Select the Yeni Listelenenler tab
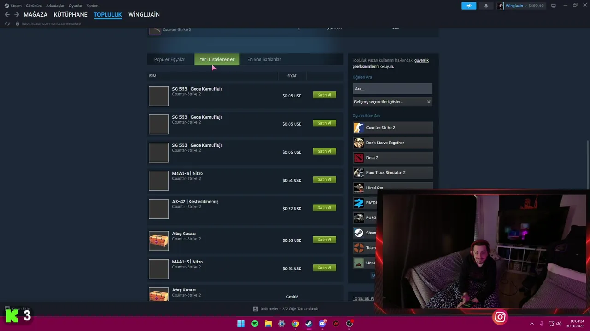Image resolution: width=590 pixels, height=331 pixels. (217, 59)
